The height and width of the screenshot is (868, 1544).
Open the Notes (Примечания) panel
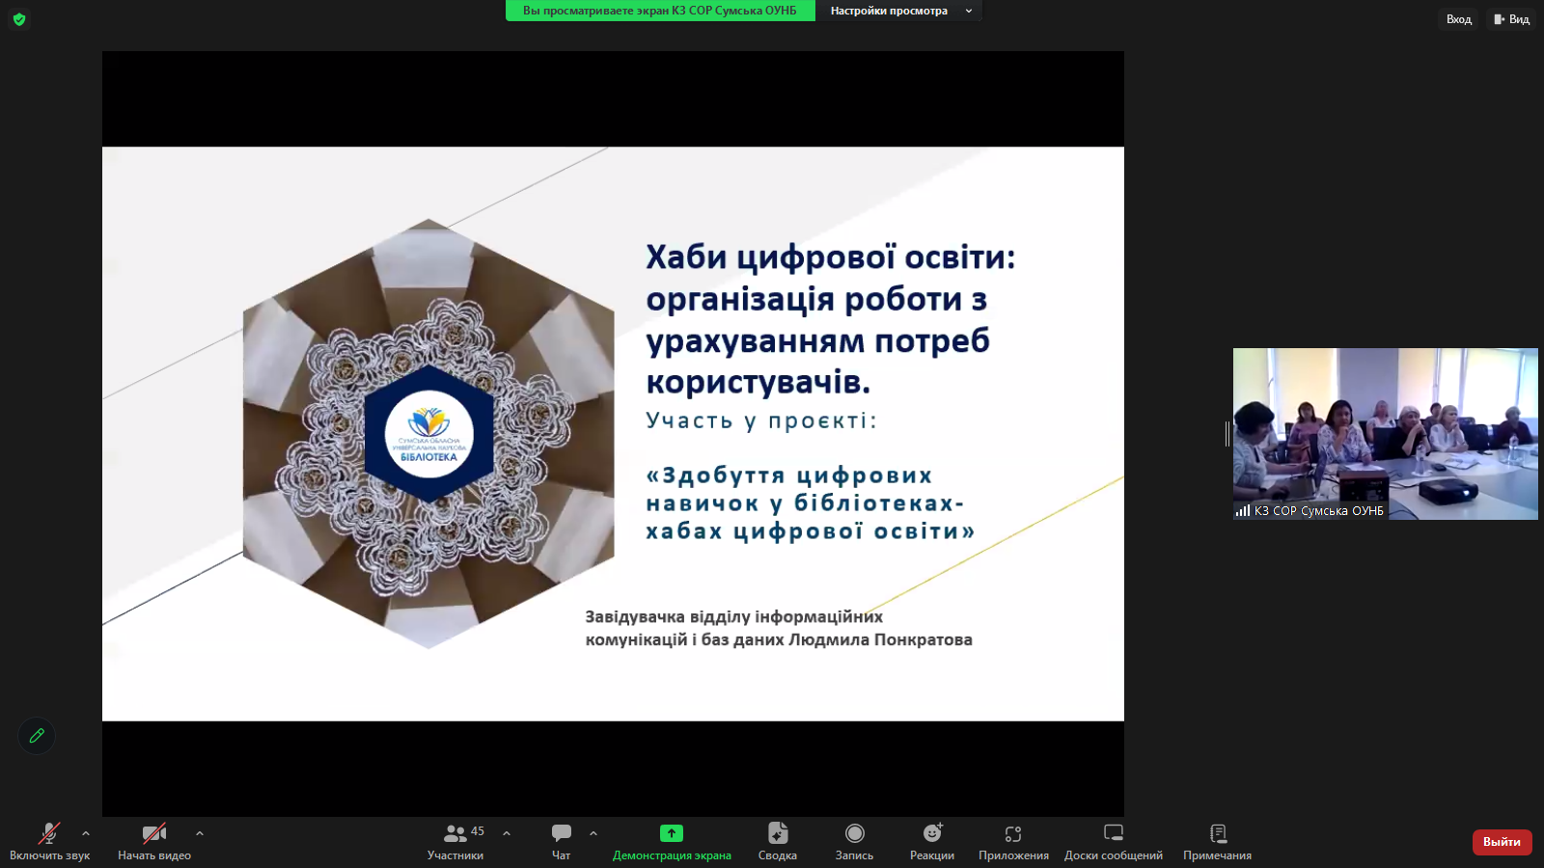(x=1217, y=841)
